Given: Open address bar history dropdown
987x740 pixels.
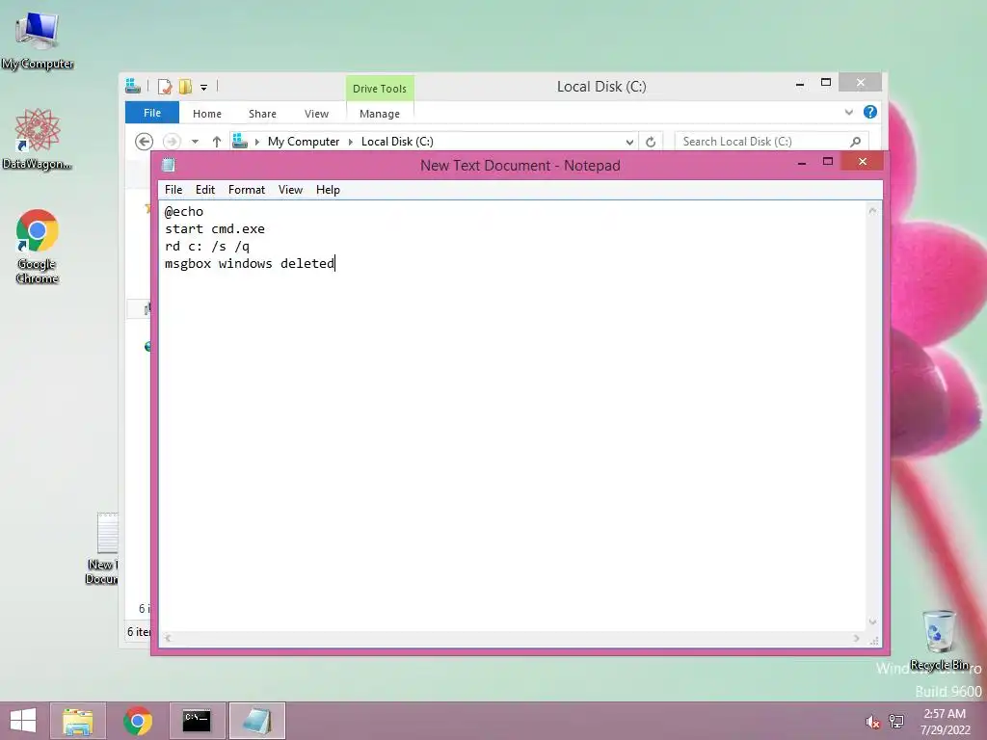Looking at the screenshot, I should point(628,142).
